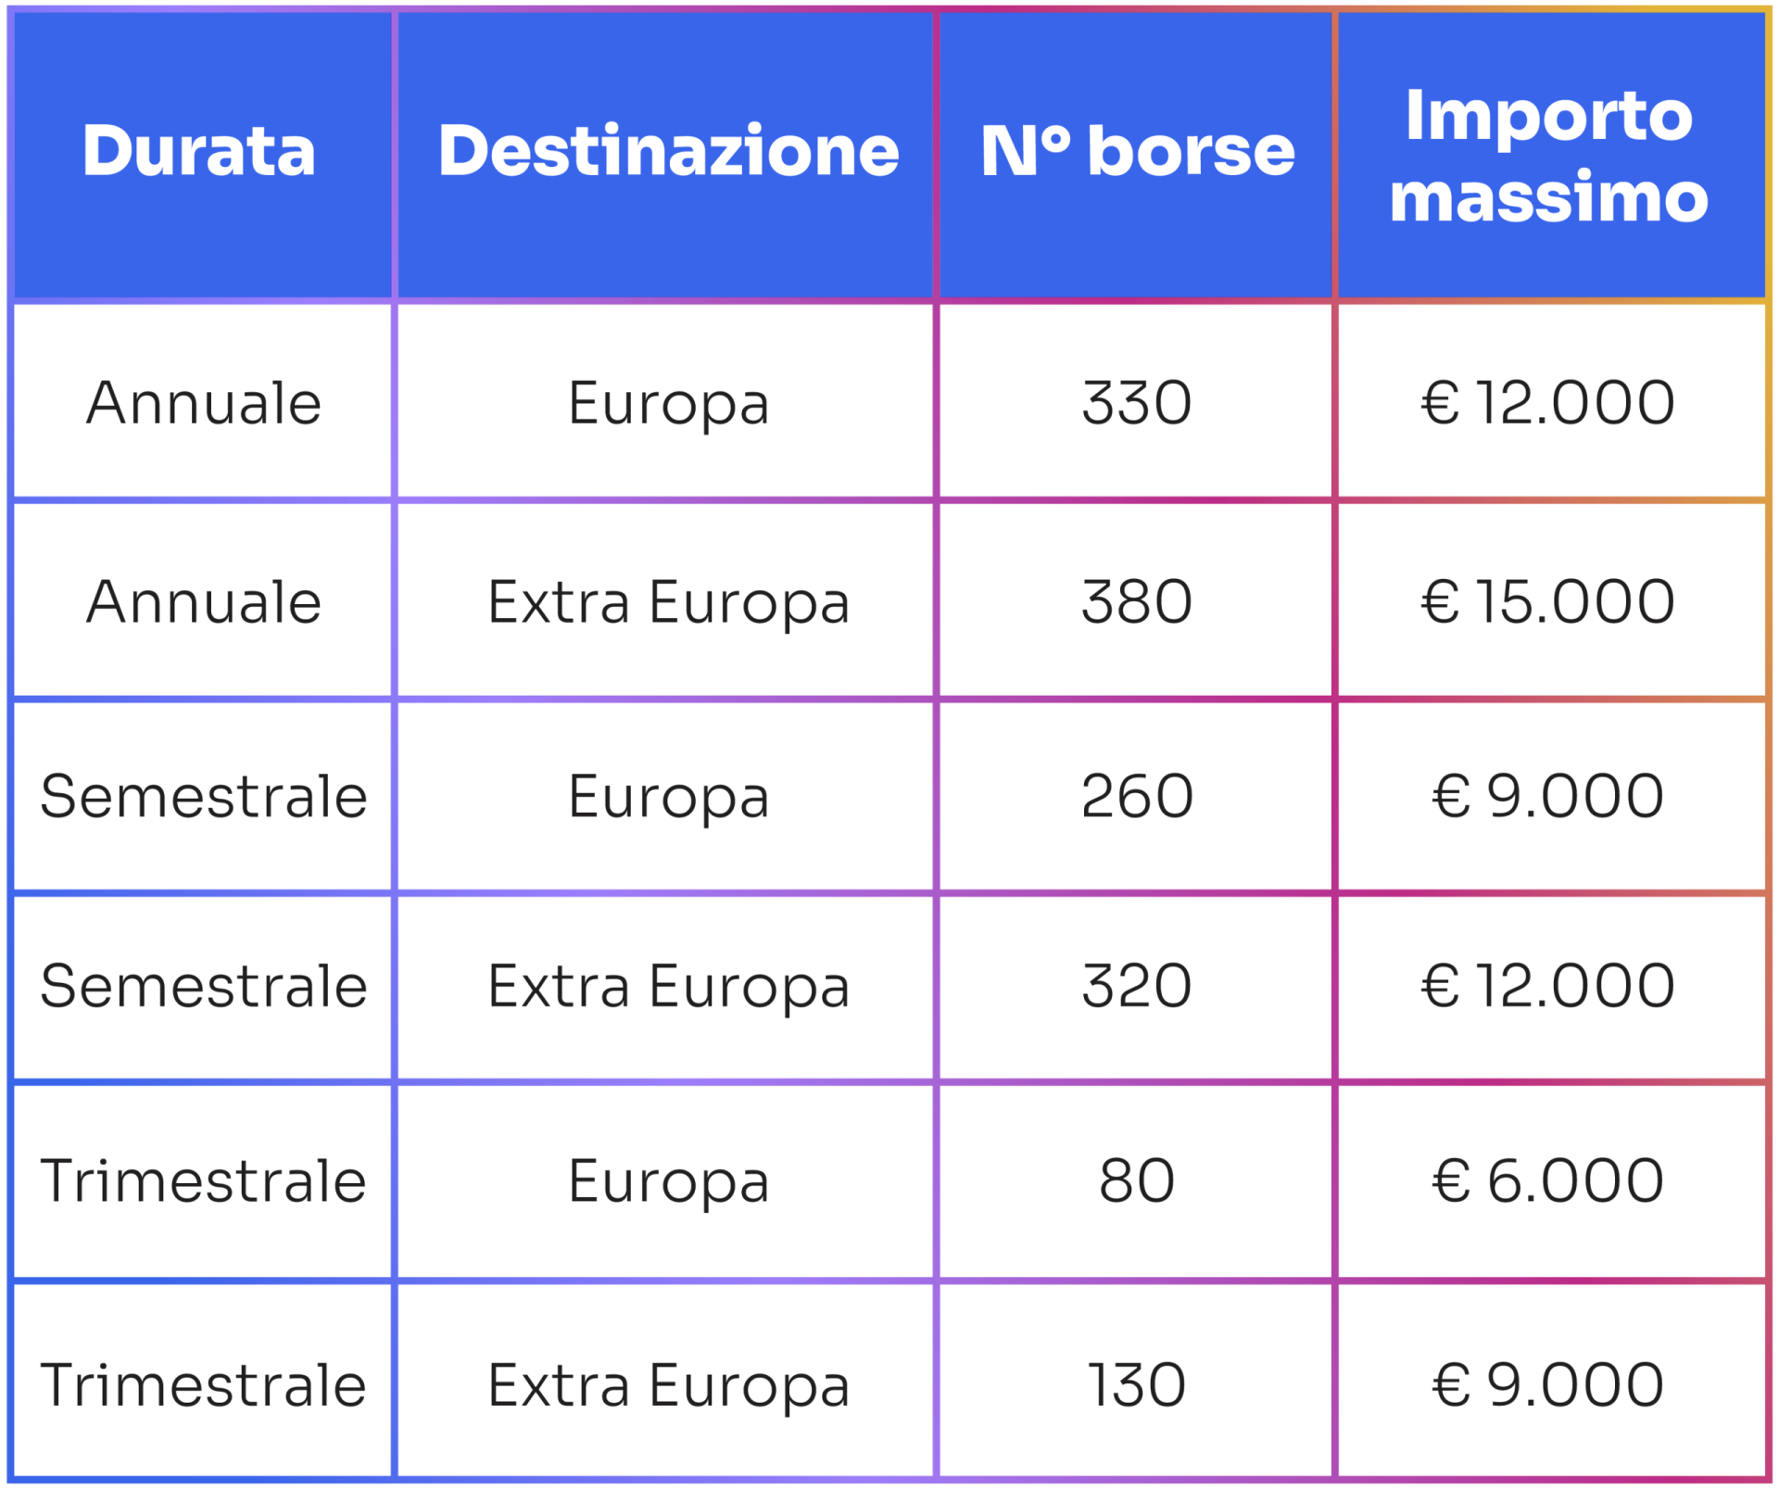
Task: Select the € 6.000 amount cell
Action: (x=1548, y=1181)
